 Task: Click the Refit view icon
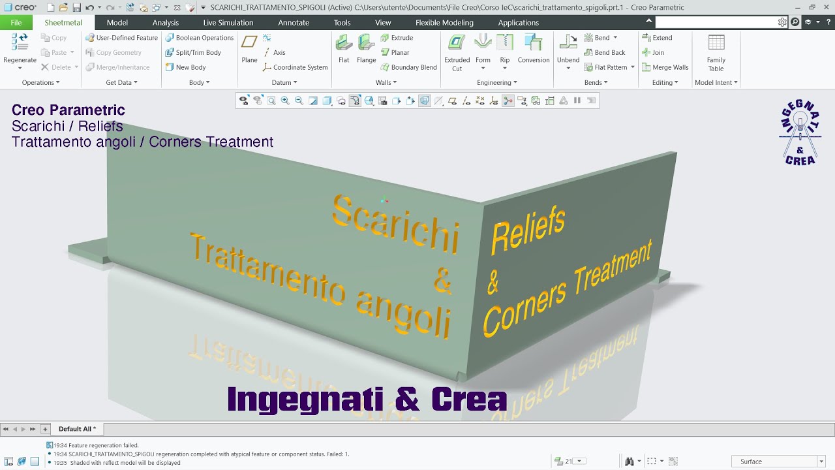tap(271, 101)
